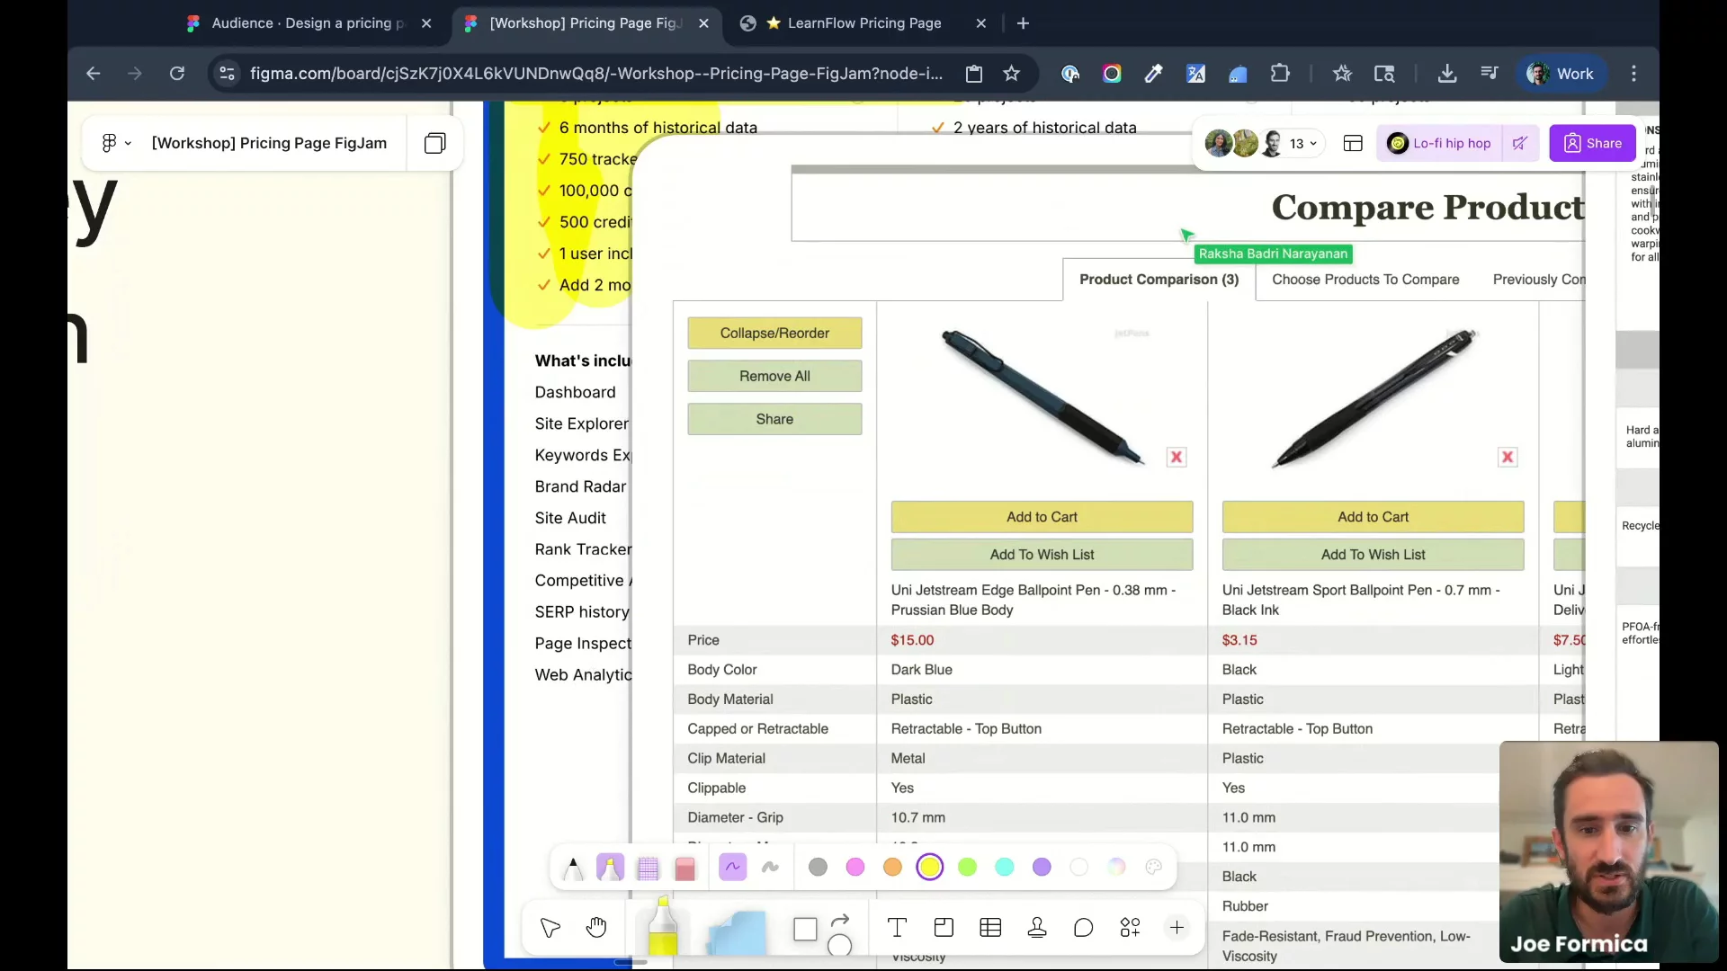Viewport: 1727px width, 971px height.
Task: Expand the 13 collaborators dropdown
Action: pos(1302,144)
